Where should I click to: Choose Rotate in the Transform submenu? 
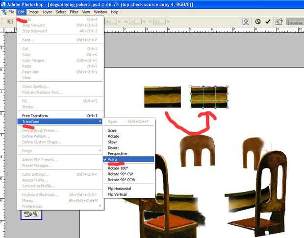click(x=129, y=136)
